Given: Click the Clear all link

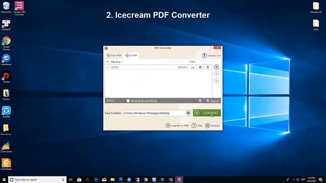Looking at the screenshot, I should pyautogui.click(x=214, y=101).
